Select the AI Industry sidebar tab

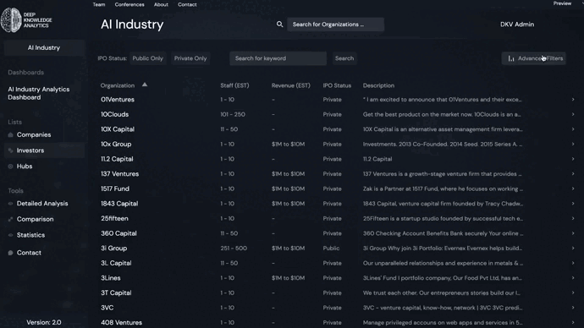point(44,47)
